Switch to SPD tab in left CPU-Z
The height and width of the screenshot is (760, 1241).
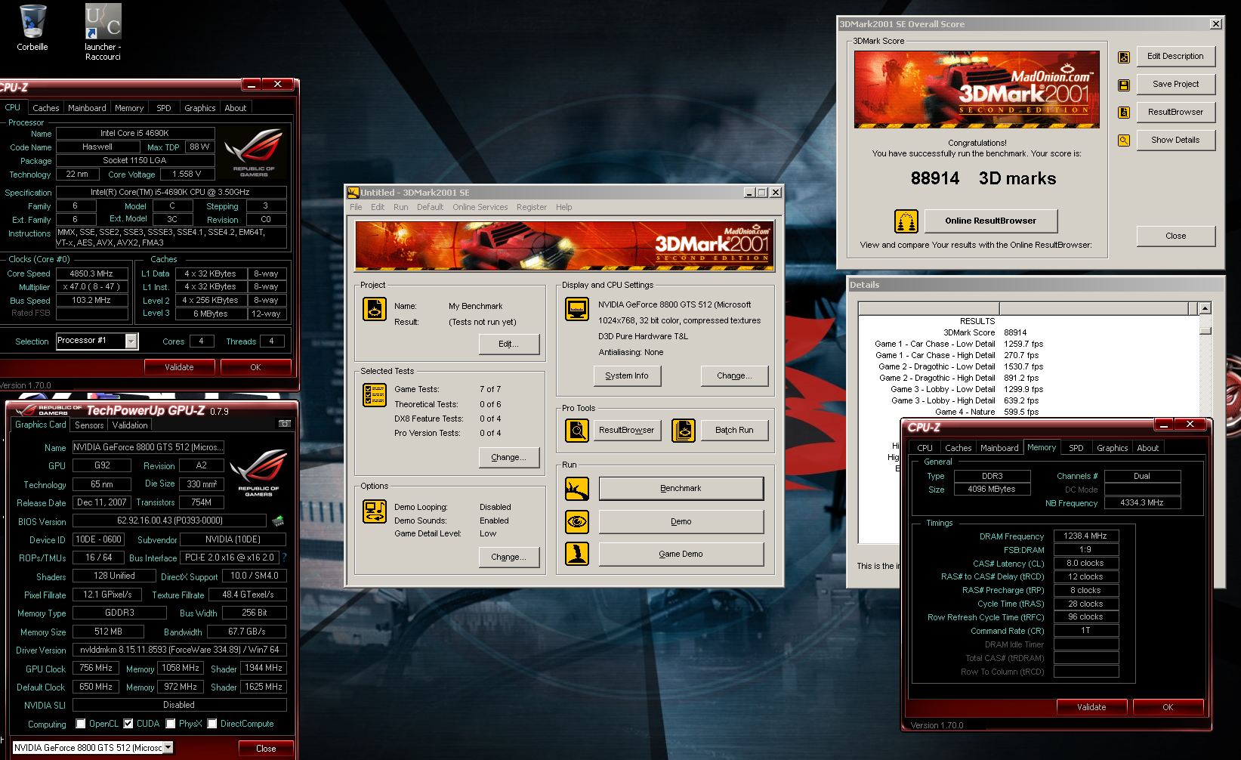point(164,108)
